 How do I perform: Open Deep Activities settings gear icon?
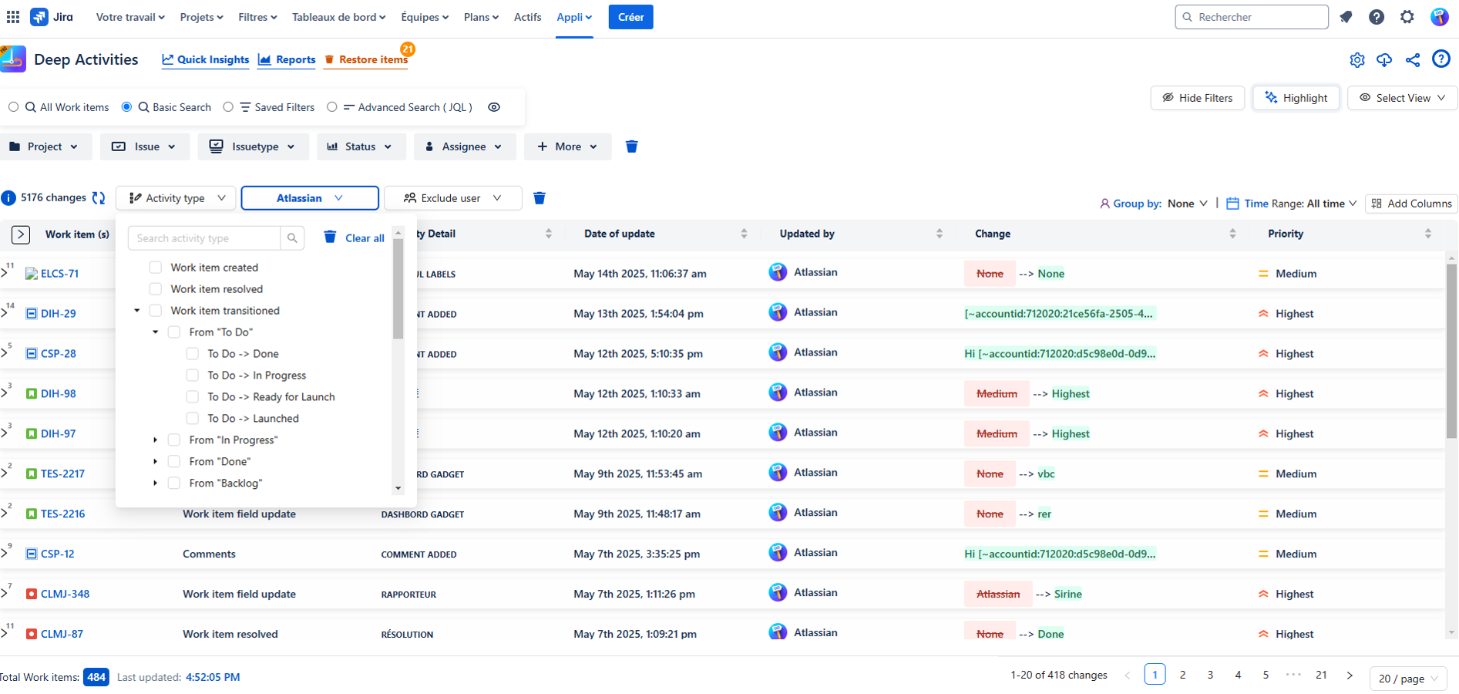1356,60
